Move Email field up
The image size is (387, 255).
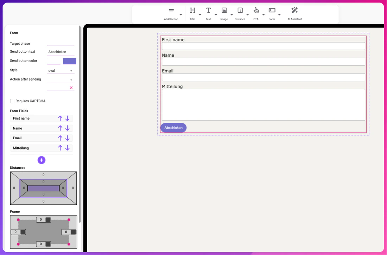[x=60, y=138]
